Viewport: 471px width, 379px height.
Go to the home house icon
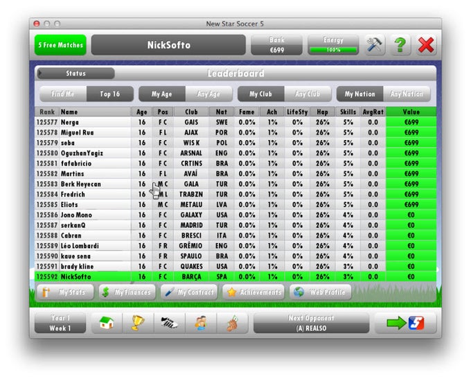click(x=107, y=323)
